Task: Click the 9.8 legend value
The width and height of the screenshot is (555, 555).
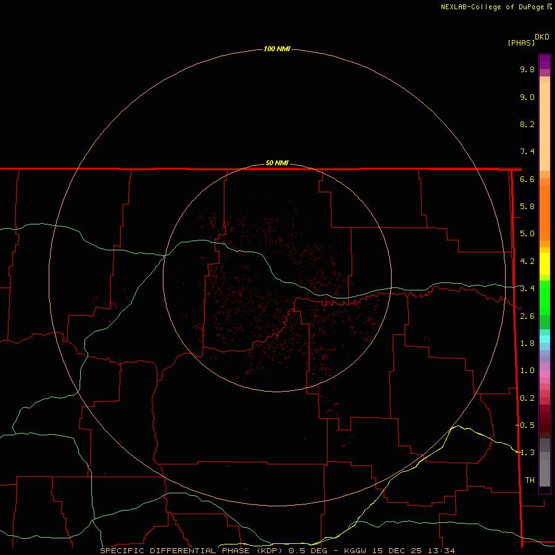Action: (527, 69)
